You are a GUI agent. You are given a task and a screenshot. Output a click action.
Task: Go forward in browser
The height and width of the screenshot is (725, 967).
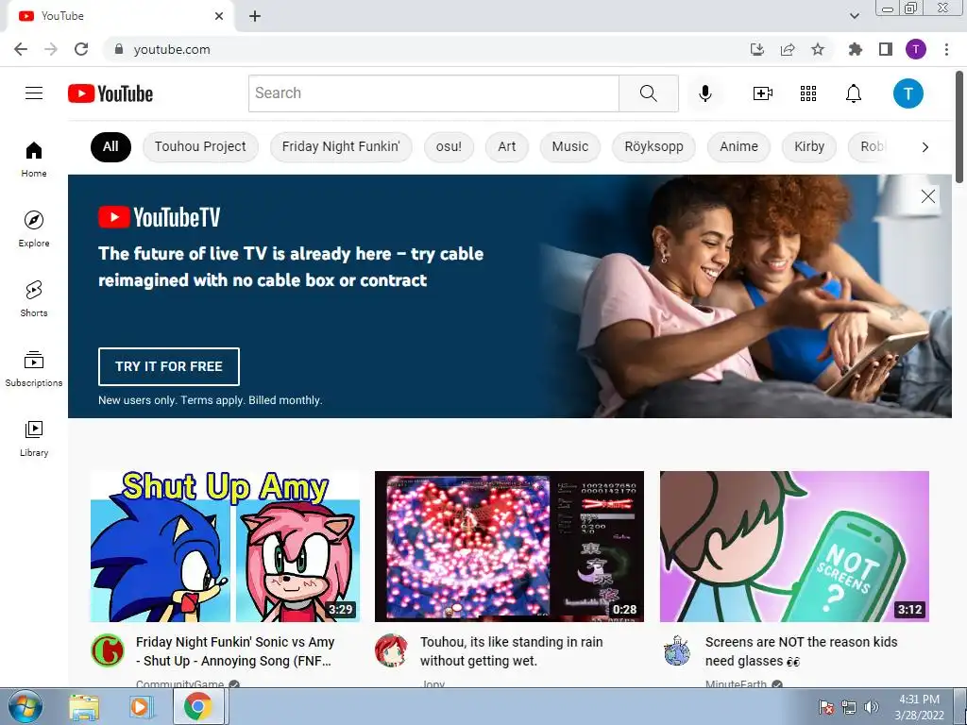pyautogui.click(x=51, y=49)
